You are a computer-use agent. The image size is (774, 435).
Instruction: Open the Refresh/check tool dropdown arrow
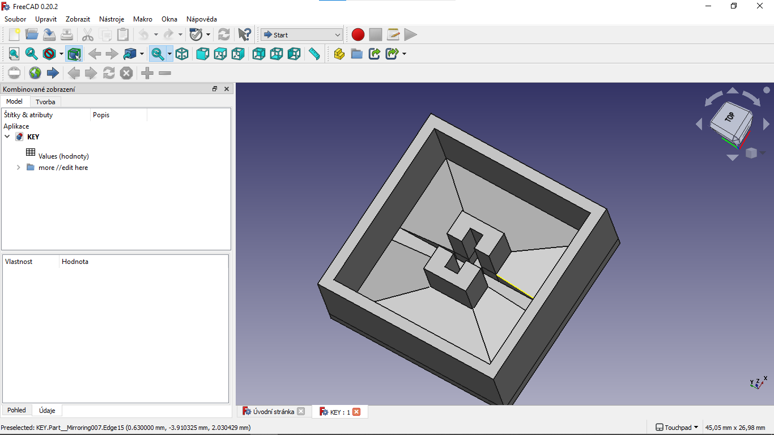208,35
